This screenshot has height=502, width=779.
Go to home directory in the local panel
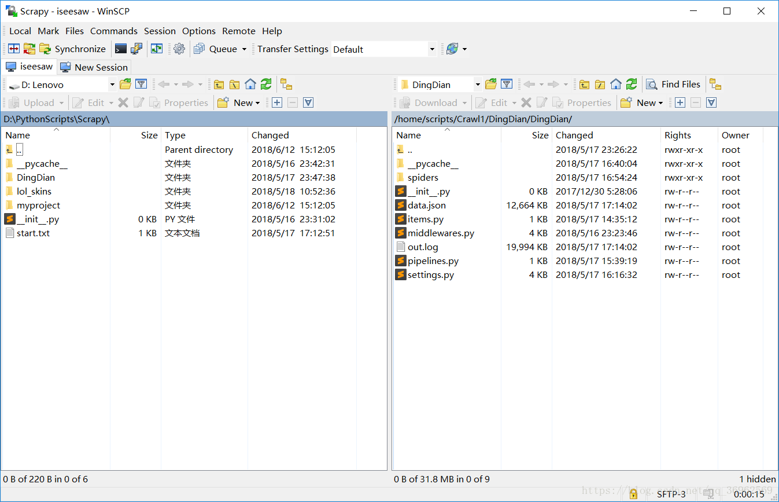coord(250,85)
